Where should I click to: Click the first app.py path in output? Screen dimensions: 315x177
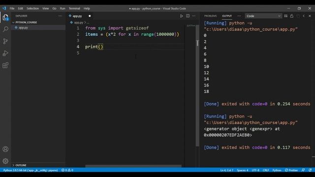point(251,29)
